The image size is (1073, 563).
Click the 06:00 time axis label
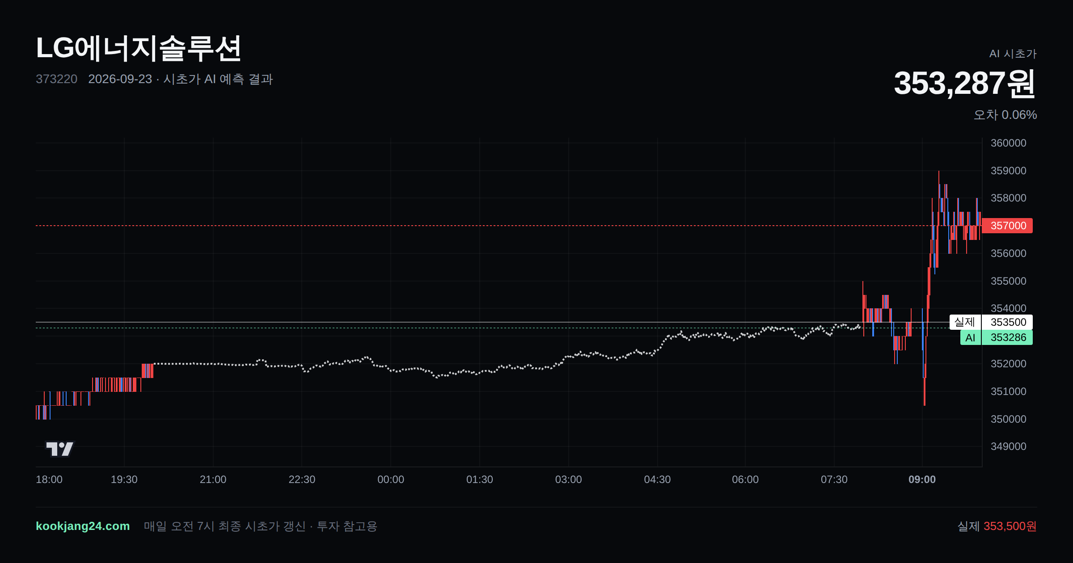745,479
